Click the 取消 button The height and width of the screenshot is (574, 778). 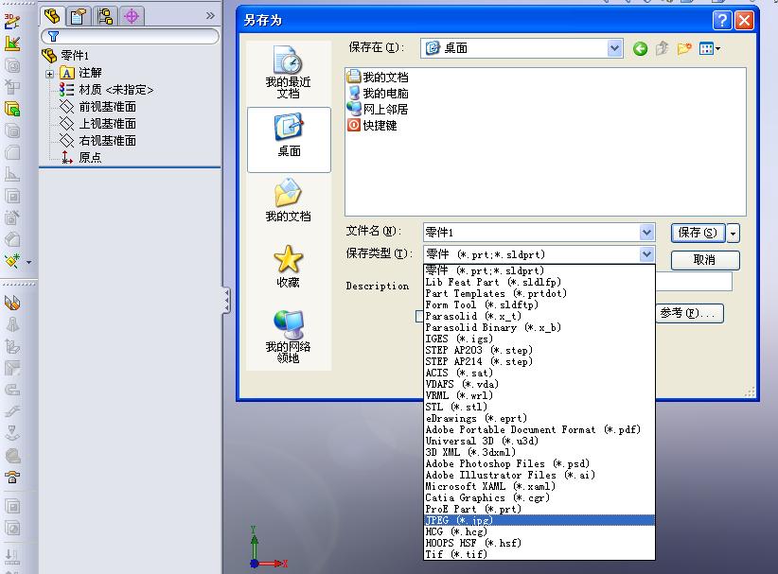tap(704, 260)
